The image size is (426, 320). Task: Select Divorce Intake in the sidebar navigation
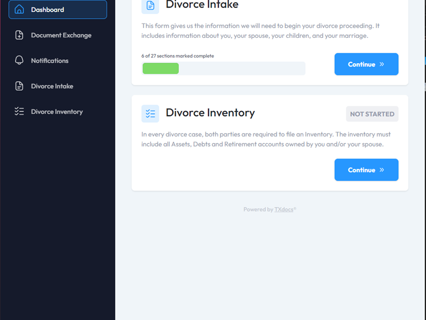point(52,86)
